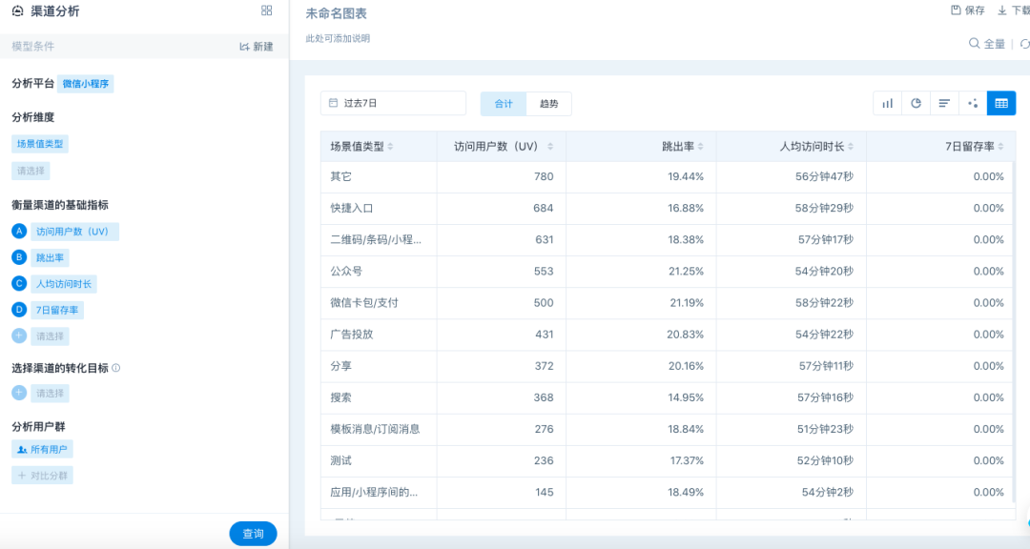
Task: Click 请选择 under conversion goals
Action: [x=50, y=394]
